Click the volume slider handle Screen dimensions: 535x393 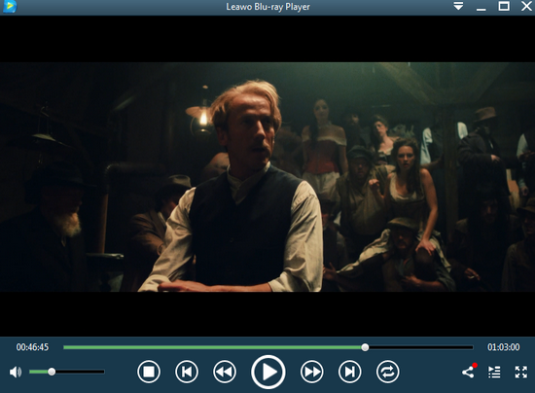[52, 372]
